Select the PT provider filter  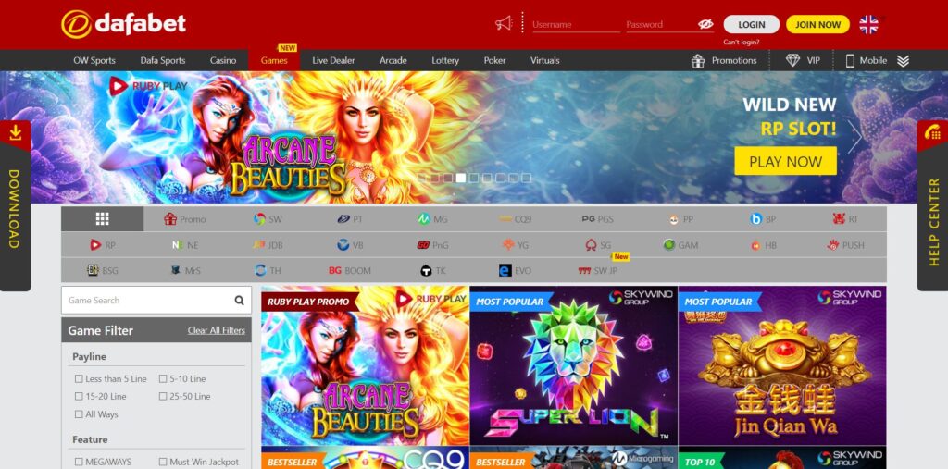(350, 219)
